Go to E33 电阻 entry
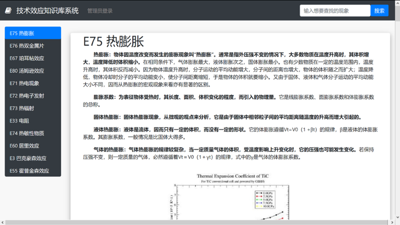The height and width of the screenshot is (225, 400). click(x=33, y=121)
